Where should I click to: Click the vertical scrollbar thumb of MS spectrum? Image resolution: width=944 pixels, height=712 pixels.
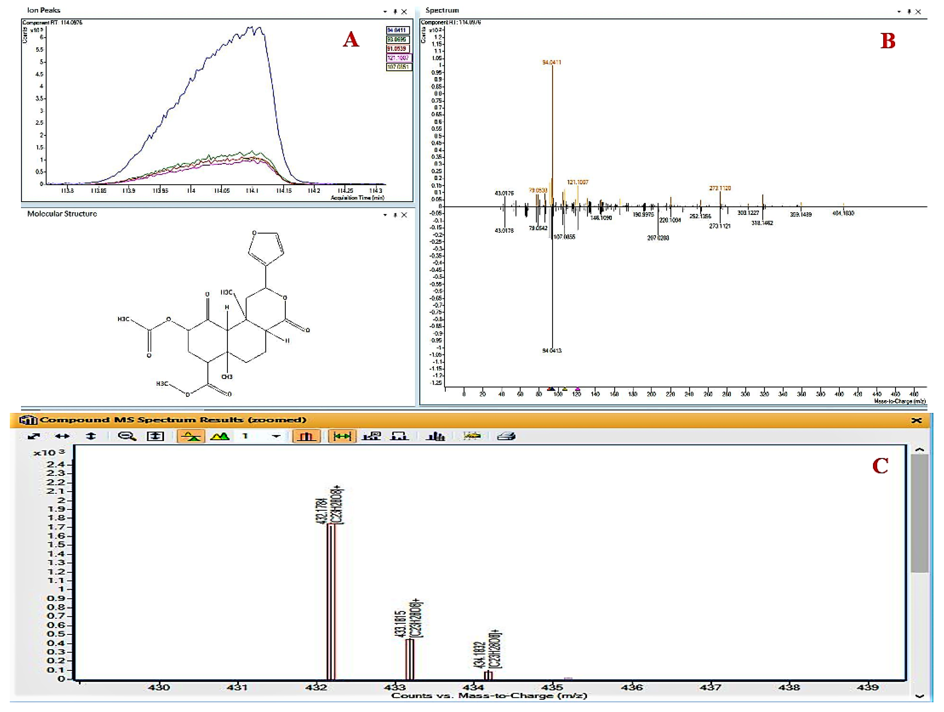[x=920, y=514]
